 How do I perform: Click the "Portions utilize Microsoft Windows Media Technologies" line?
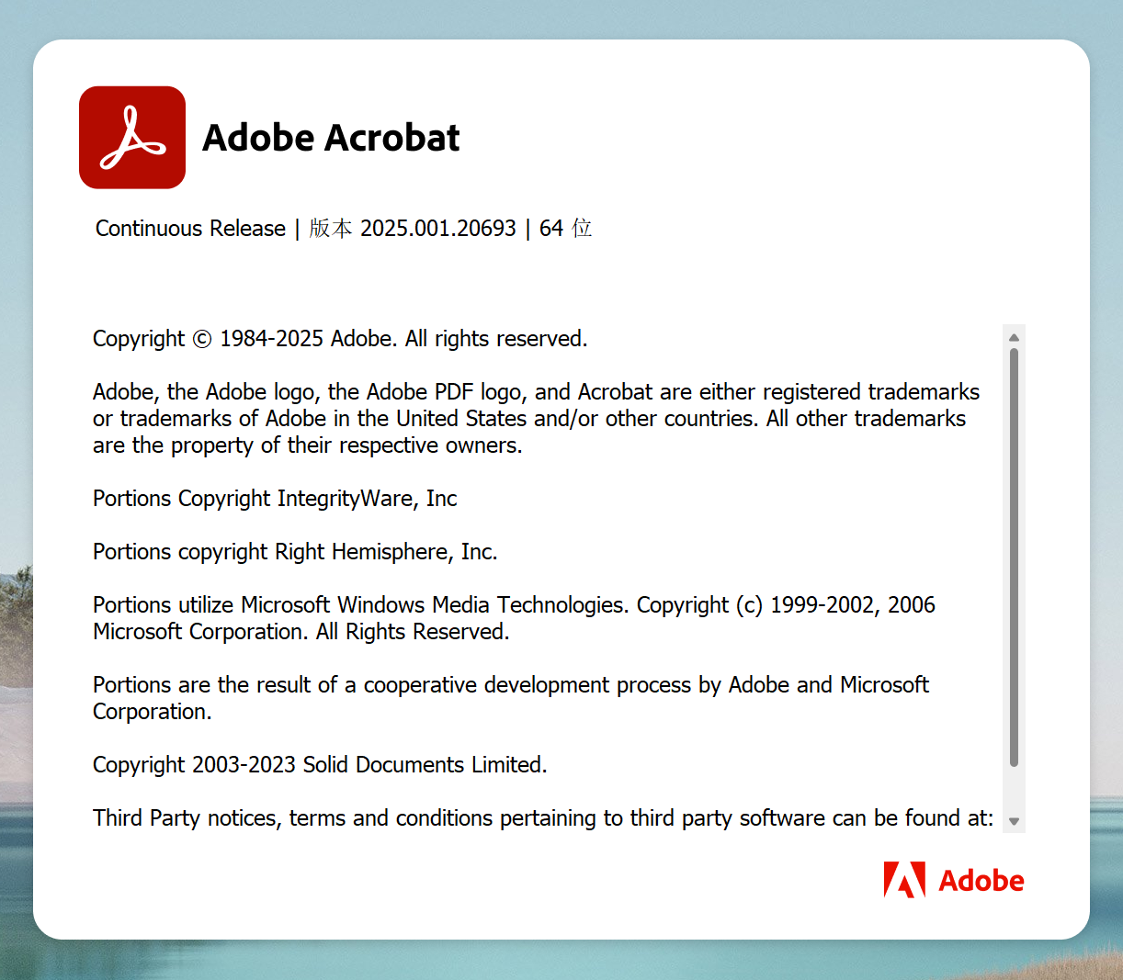pos(514,605)
